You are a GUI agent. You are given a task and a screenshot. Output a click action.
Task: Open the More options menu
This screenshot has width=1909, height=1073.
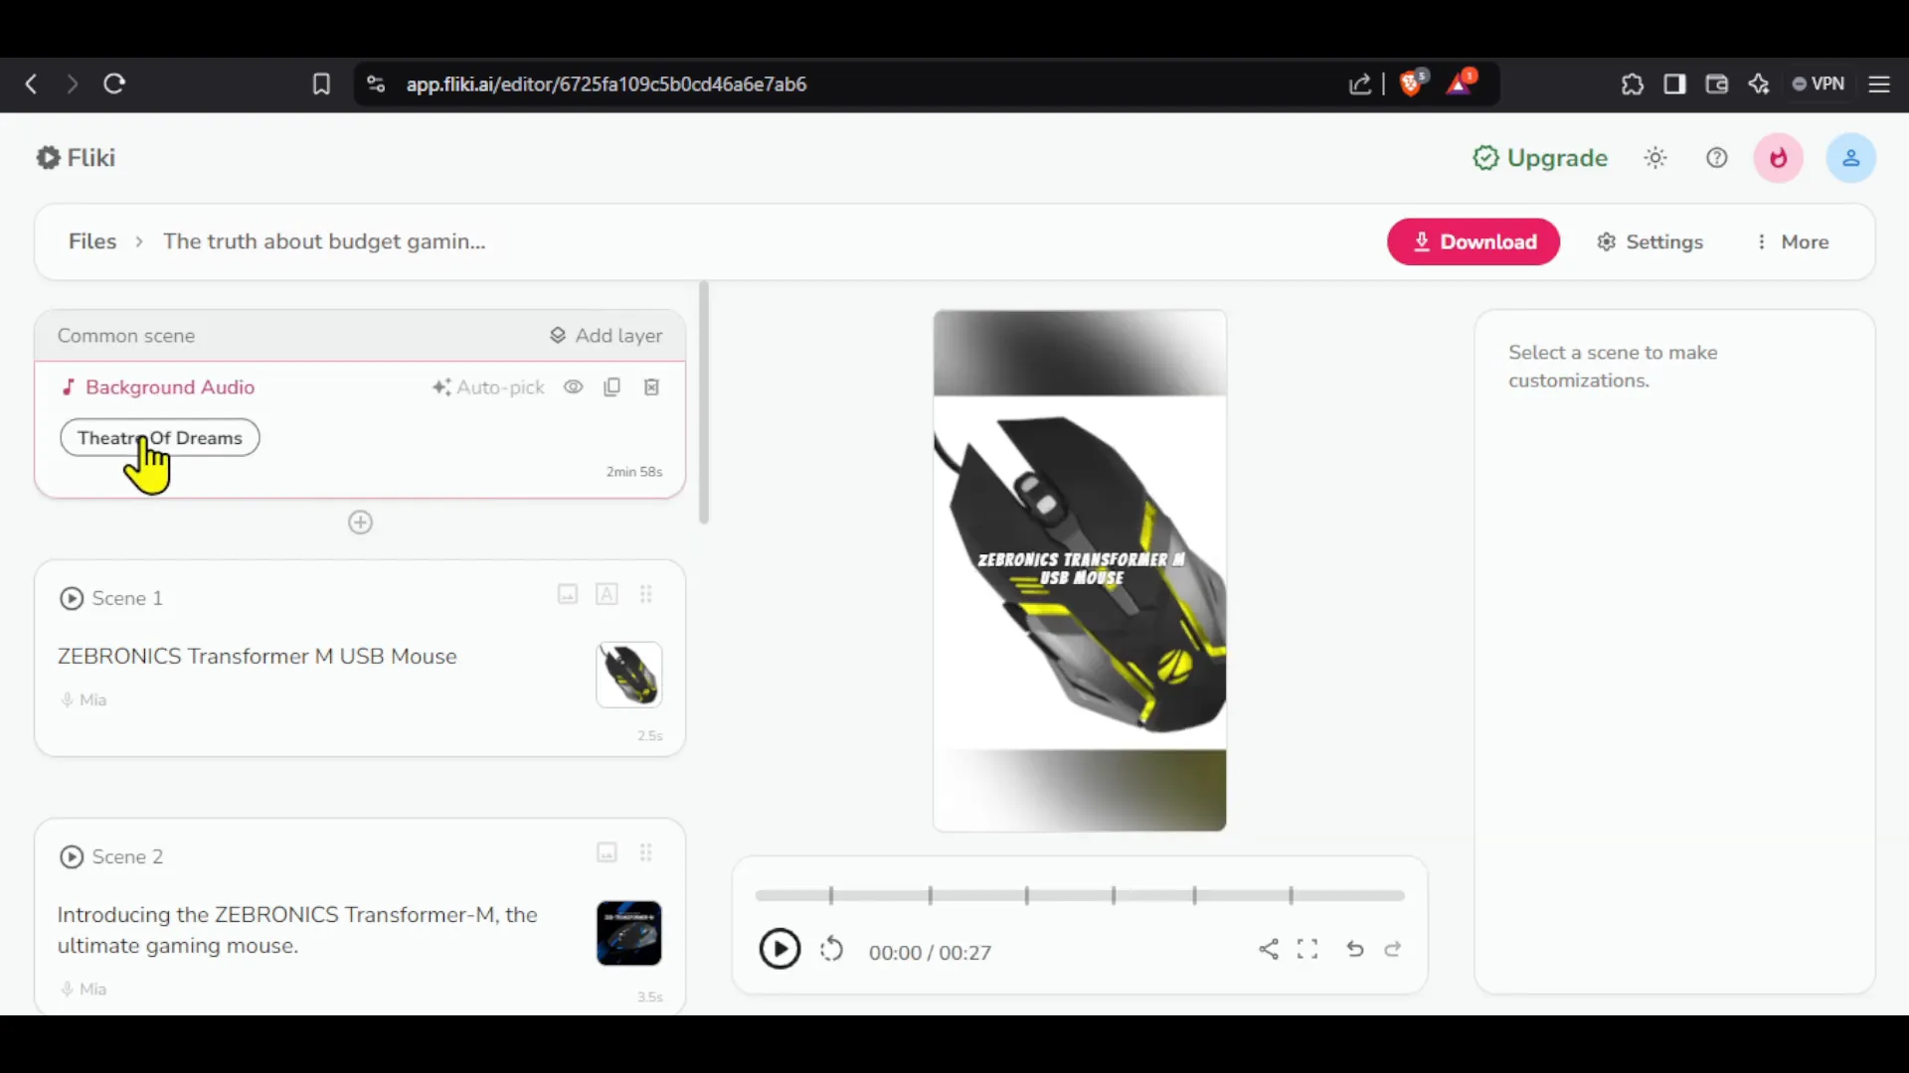(1793, 241)
